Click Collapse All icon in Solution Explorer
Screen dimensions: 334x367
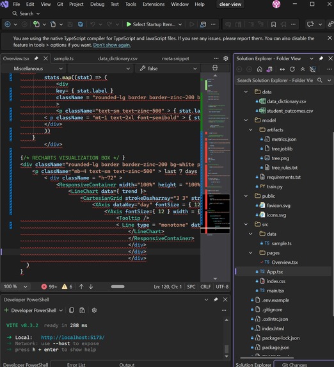pos(303,69)
